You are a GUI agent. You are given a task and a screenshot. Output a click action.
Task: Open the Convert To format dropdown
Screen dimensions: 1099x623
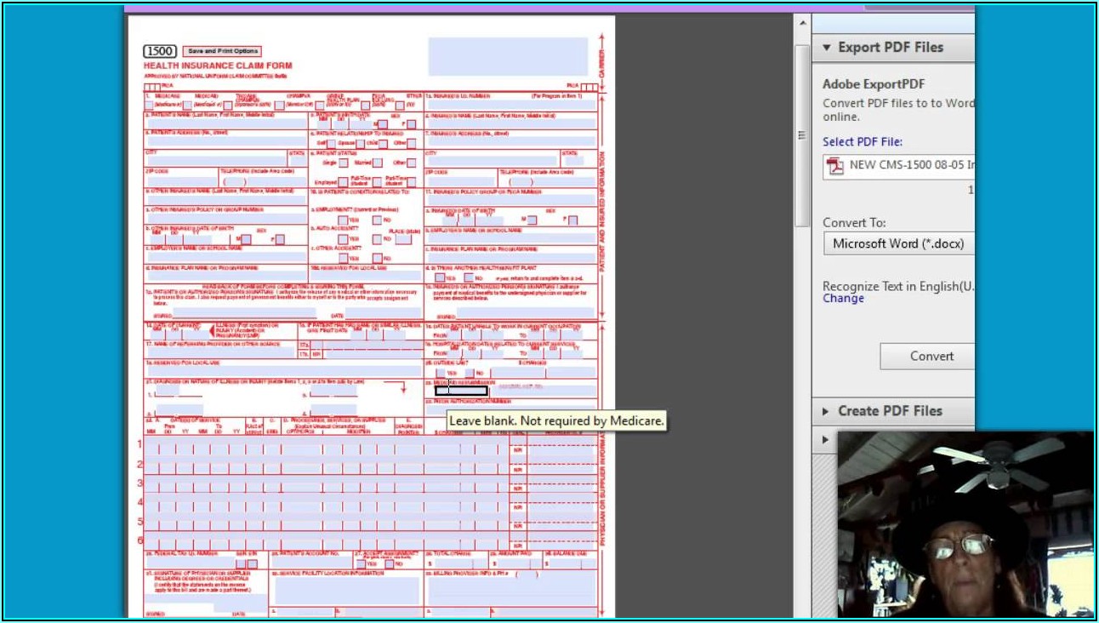tap(898, 243)
